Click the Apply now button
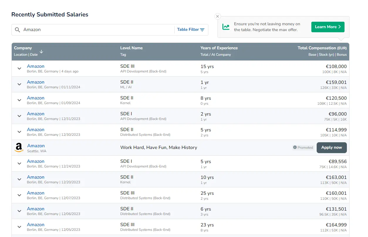The height and width of the screenshot is (237, 368). pos(332,148)
